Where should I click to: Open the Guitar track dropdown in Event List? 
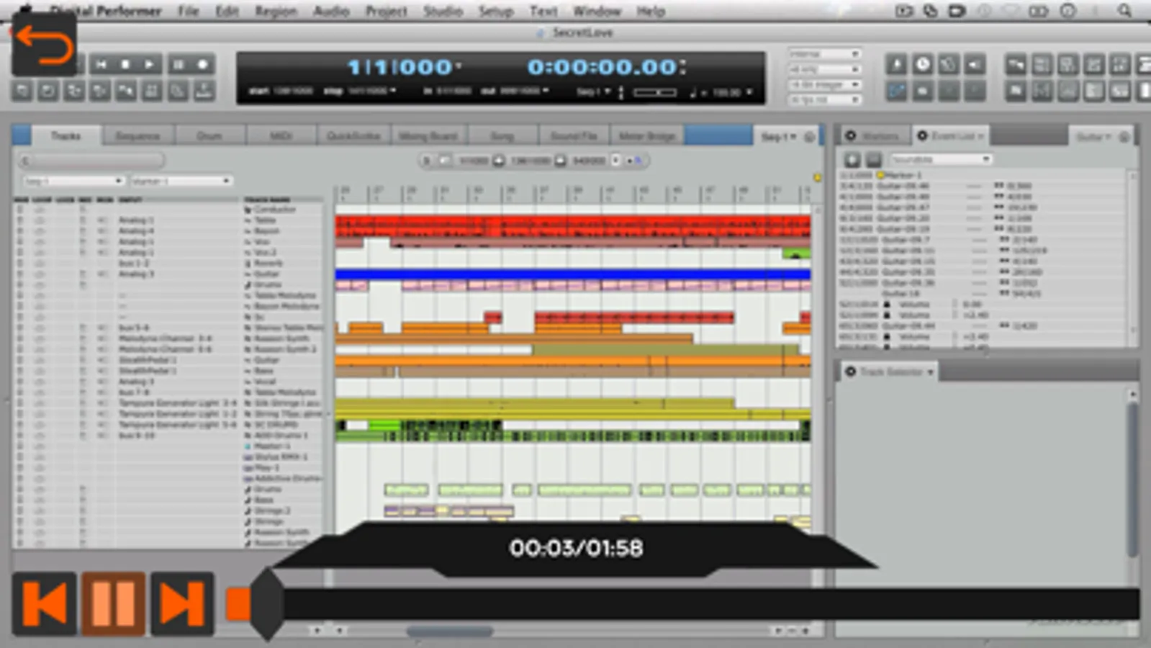coord(1093,136)
